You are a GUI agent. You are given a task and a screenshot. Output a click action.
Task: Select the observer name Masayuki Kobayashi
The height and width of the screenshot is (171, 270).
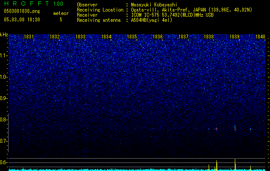click(154, 5)
